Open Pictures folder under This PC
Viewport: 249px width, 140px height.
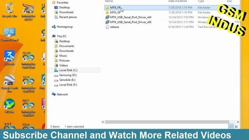(x=64, y=61)
